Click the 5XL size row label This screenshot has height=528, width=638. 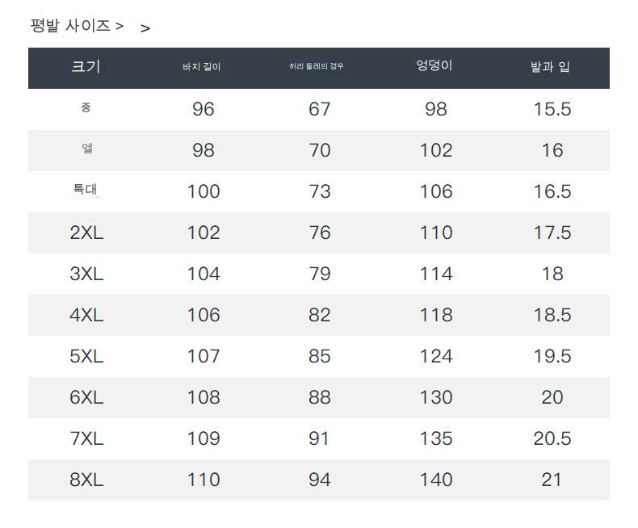coord(86,356)
